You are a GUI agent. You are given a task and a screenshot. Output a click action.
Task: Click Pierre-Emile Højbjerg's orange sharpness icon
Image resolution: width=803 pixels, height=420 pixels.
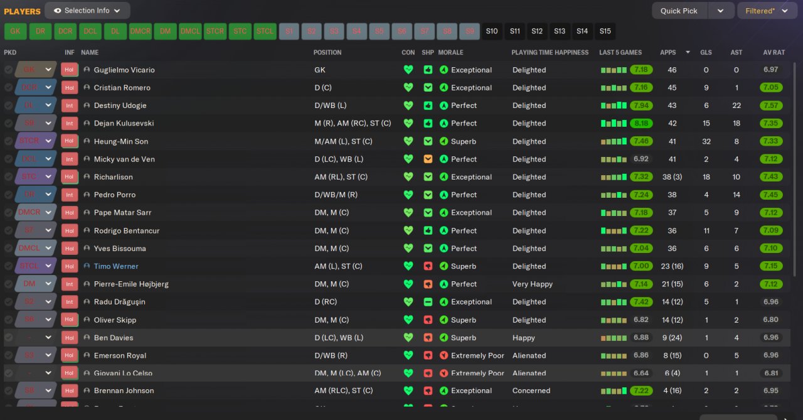[x=428, y=284]
